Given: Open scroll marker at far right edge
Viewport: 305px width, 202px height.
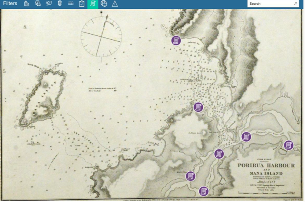Looking at the screenshot, I should pos(289,145).
